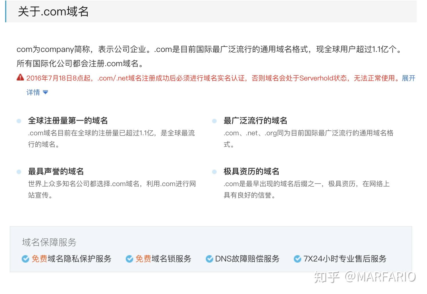
Task: Click bullet dot beside 最具声誉的域名
Action: point(19,172)
